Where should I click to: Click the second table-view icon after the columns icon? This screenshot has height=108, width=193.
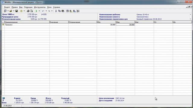pyautogui.click(x=71, y=11)
